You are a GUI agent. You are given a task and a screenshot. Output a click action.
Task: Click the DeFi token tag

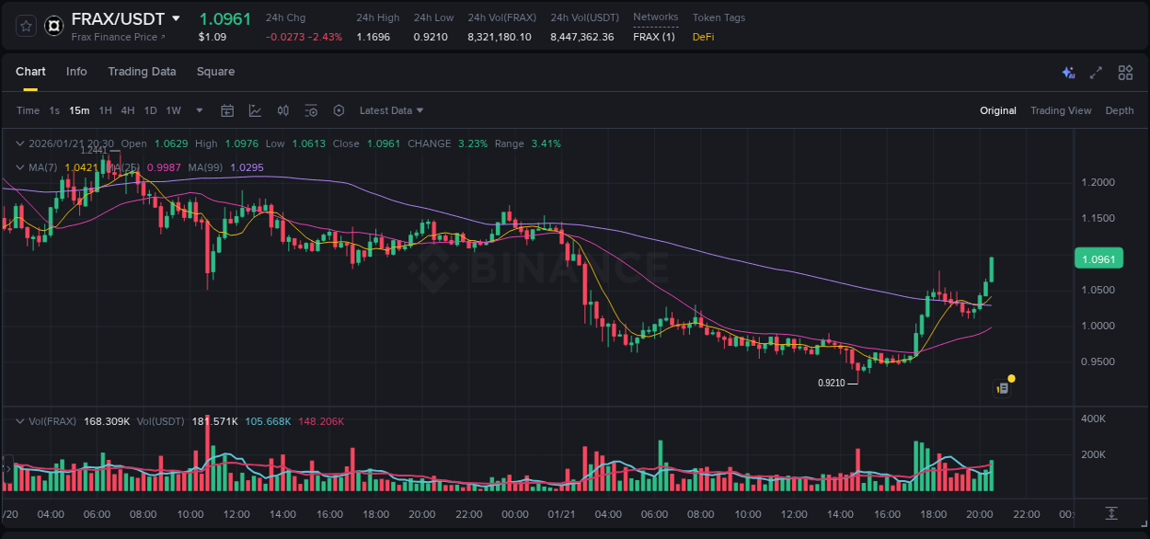[703, 38]
